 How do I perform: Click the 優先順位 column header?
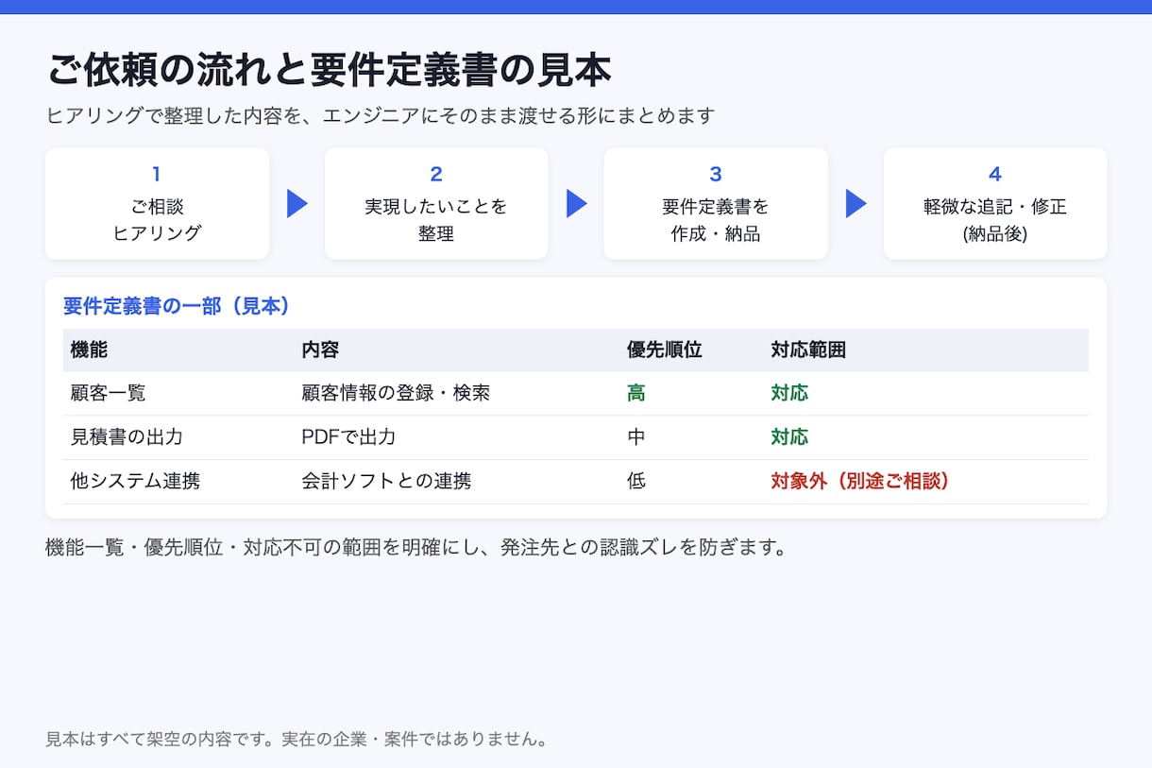click(x=665, y=350)
